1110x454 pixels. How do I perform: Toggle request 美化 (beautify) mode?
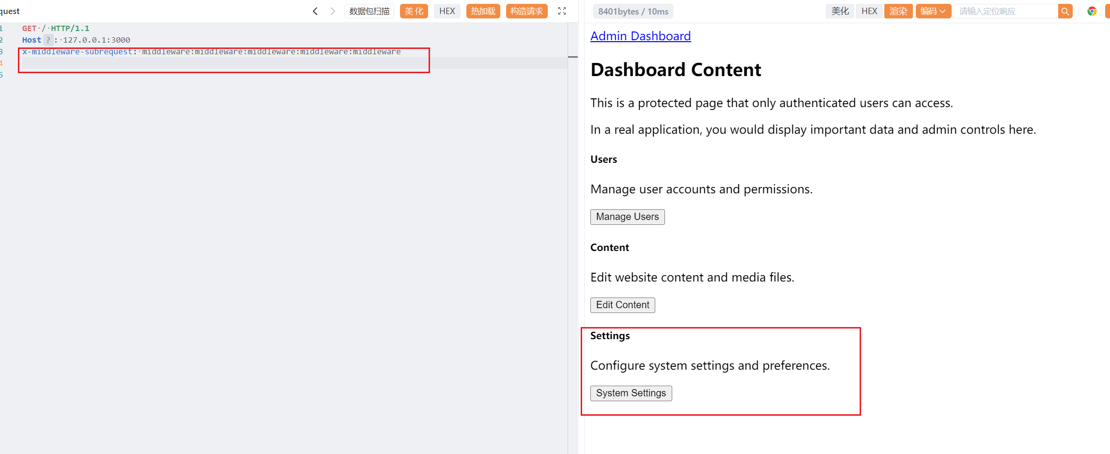414,11
